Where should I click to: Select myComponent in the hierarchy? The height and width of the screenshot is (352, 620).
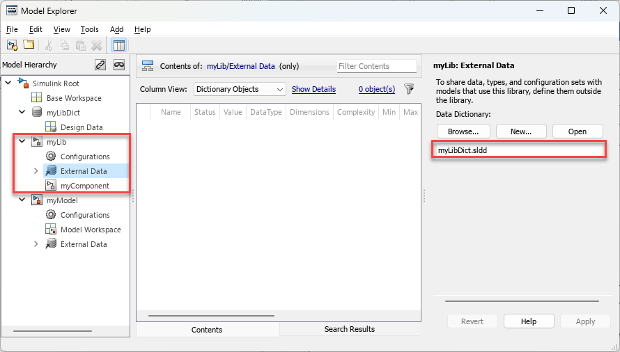[x=84, y=186]
